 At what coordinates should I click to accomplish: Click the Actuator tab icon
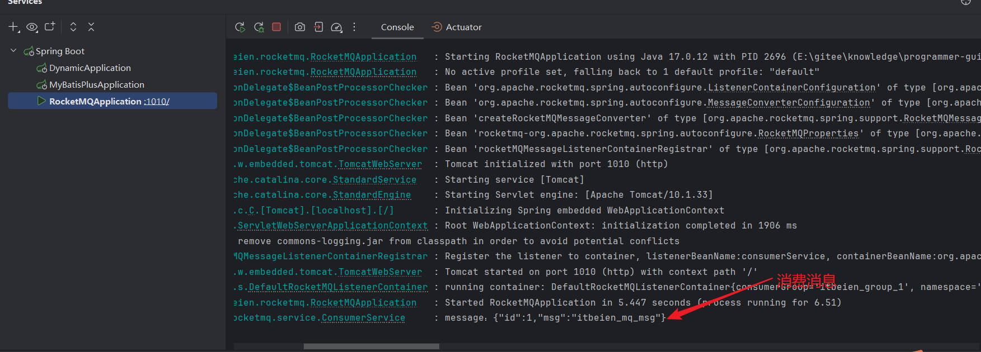coord(437,27)
